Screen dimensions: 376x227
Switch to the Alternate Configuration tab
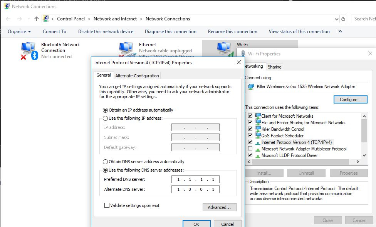137,75
